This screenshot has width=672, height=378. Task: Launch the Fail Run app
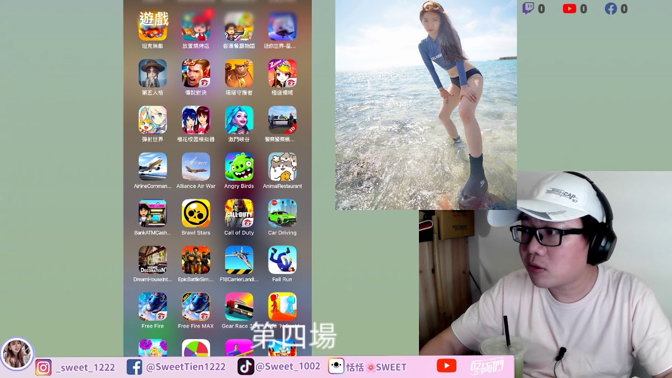pyautogui.click(x=282, y=260)
